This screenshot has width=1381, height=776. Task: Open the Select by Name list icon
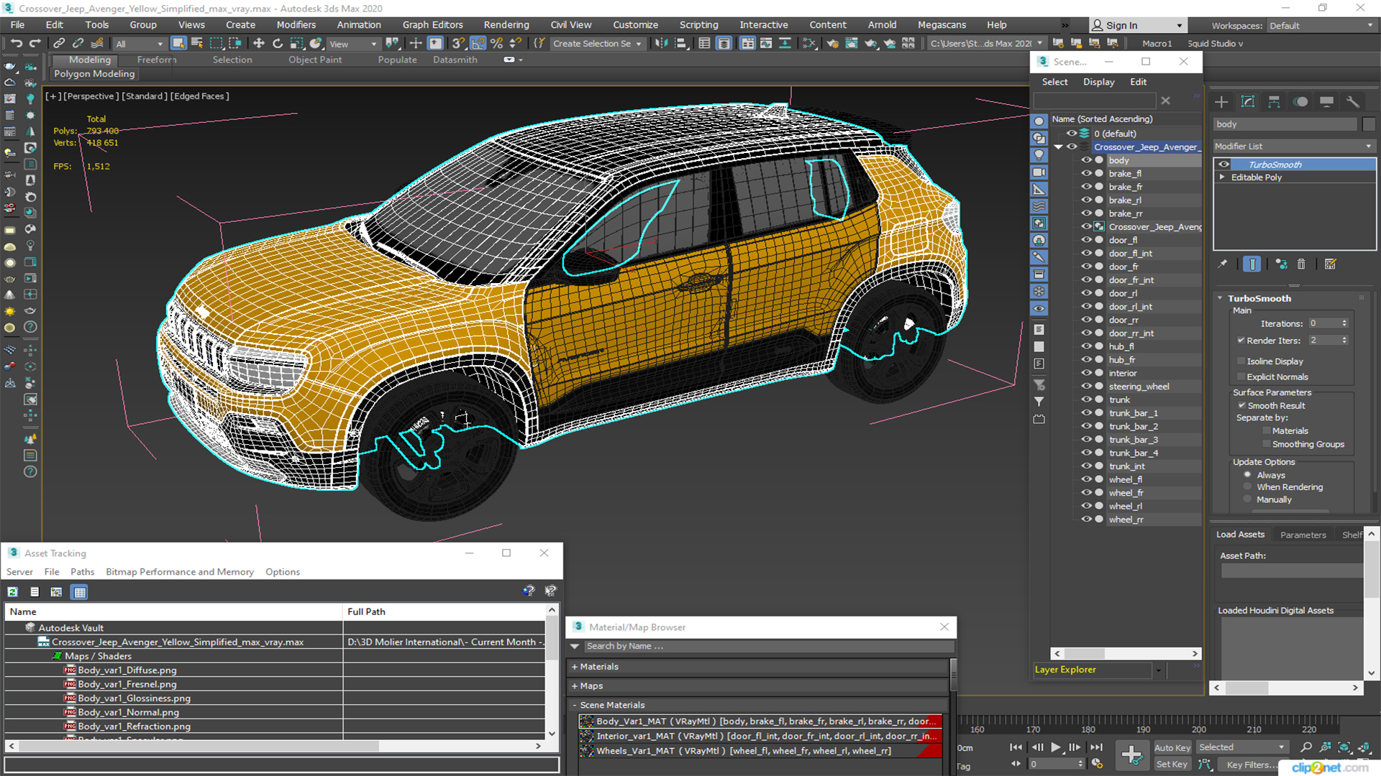tap(197, 43)
